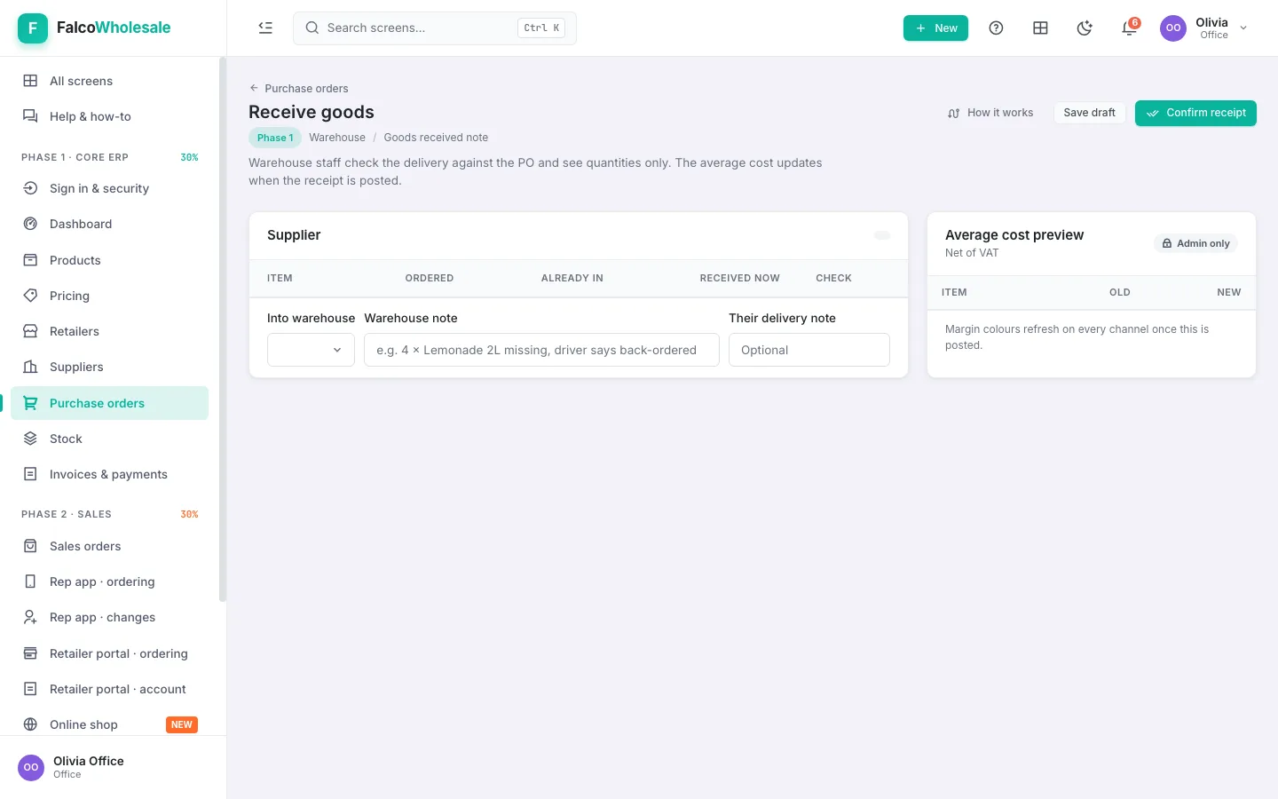Go to Invoices & payments

(109, 474)
